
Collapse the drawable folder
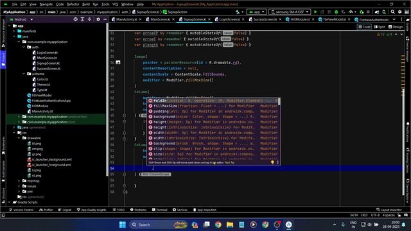point(19,138)
